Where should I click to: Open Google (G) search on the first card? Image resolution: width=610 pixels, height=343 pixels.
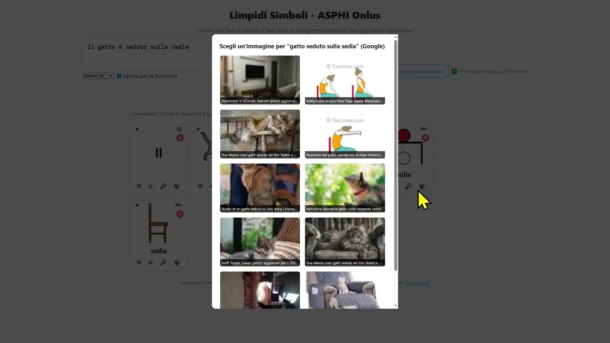click(x=151, y=186)
